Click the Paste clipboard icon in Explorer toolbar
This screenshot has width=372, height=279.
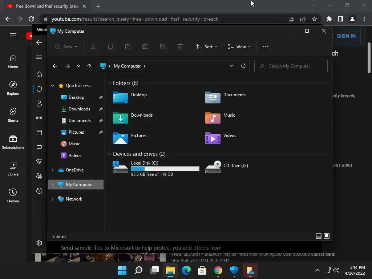coord(128,47)
